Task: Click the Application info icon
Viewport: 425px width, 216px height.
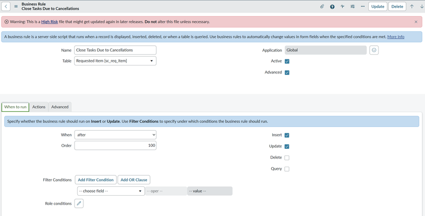Action: point(374,50)
